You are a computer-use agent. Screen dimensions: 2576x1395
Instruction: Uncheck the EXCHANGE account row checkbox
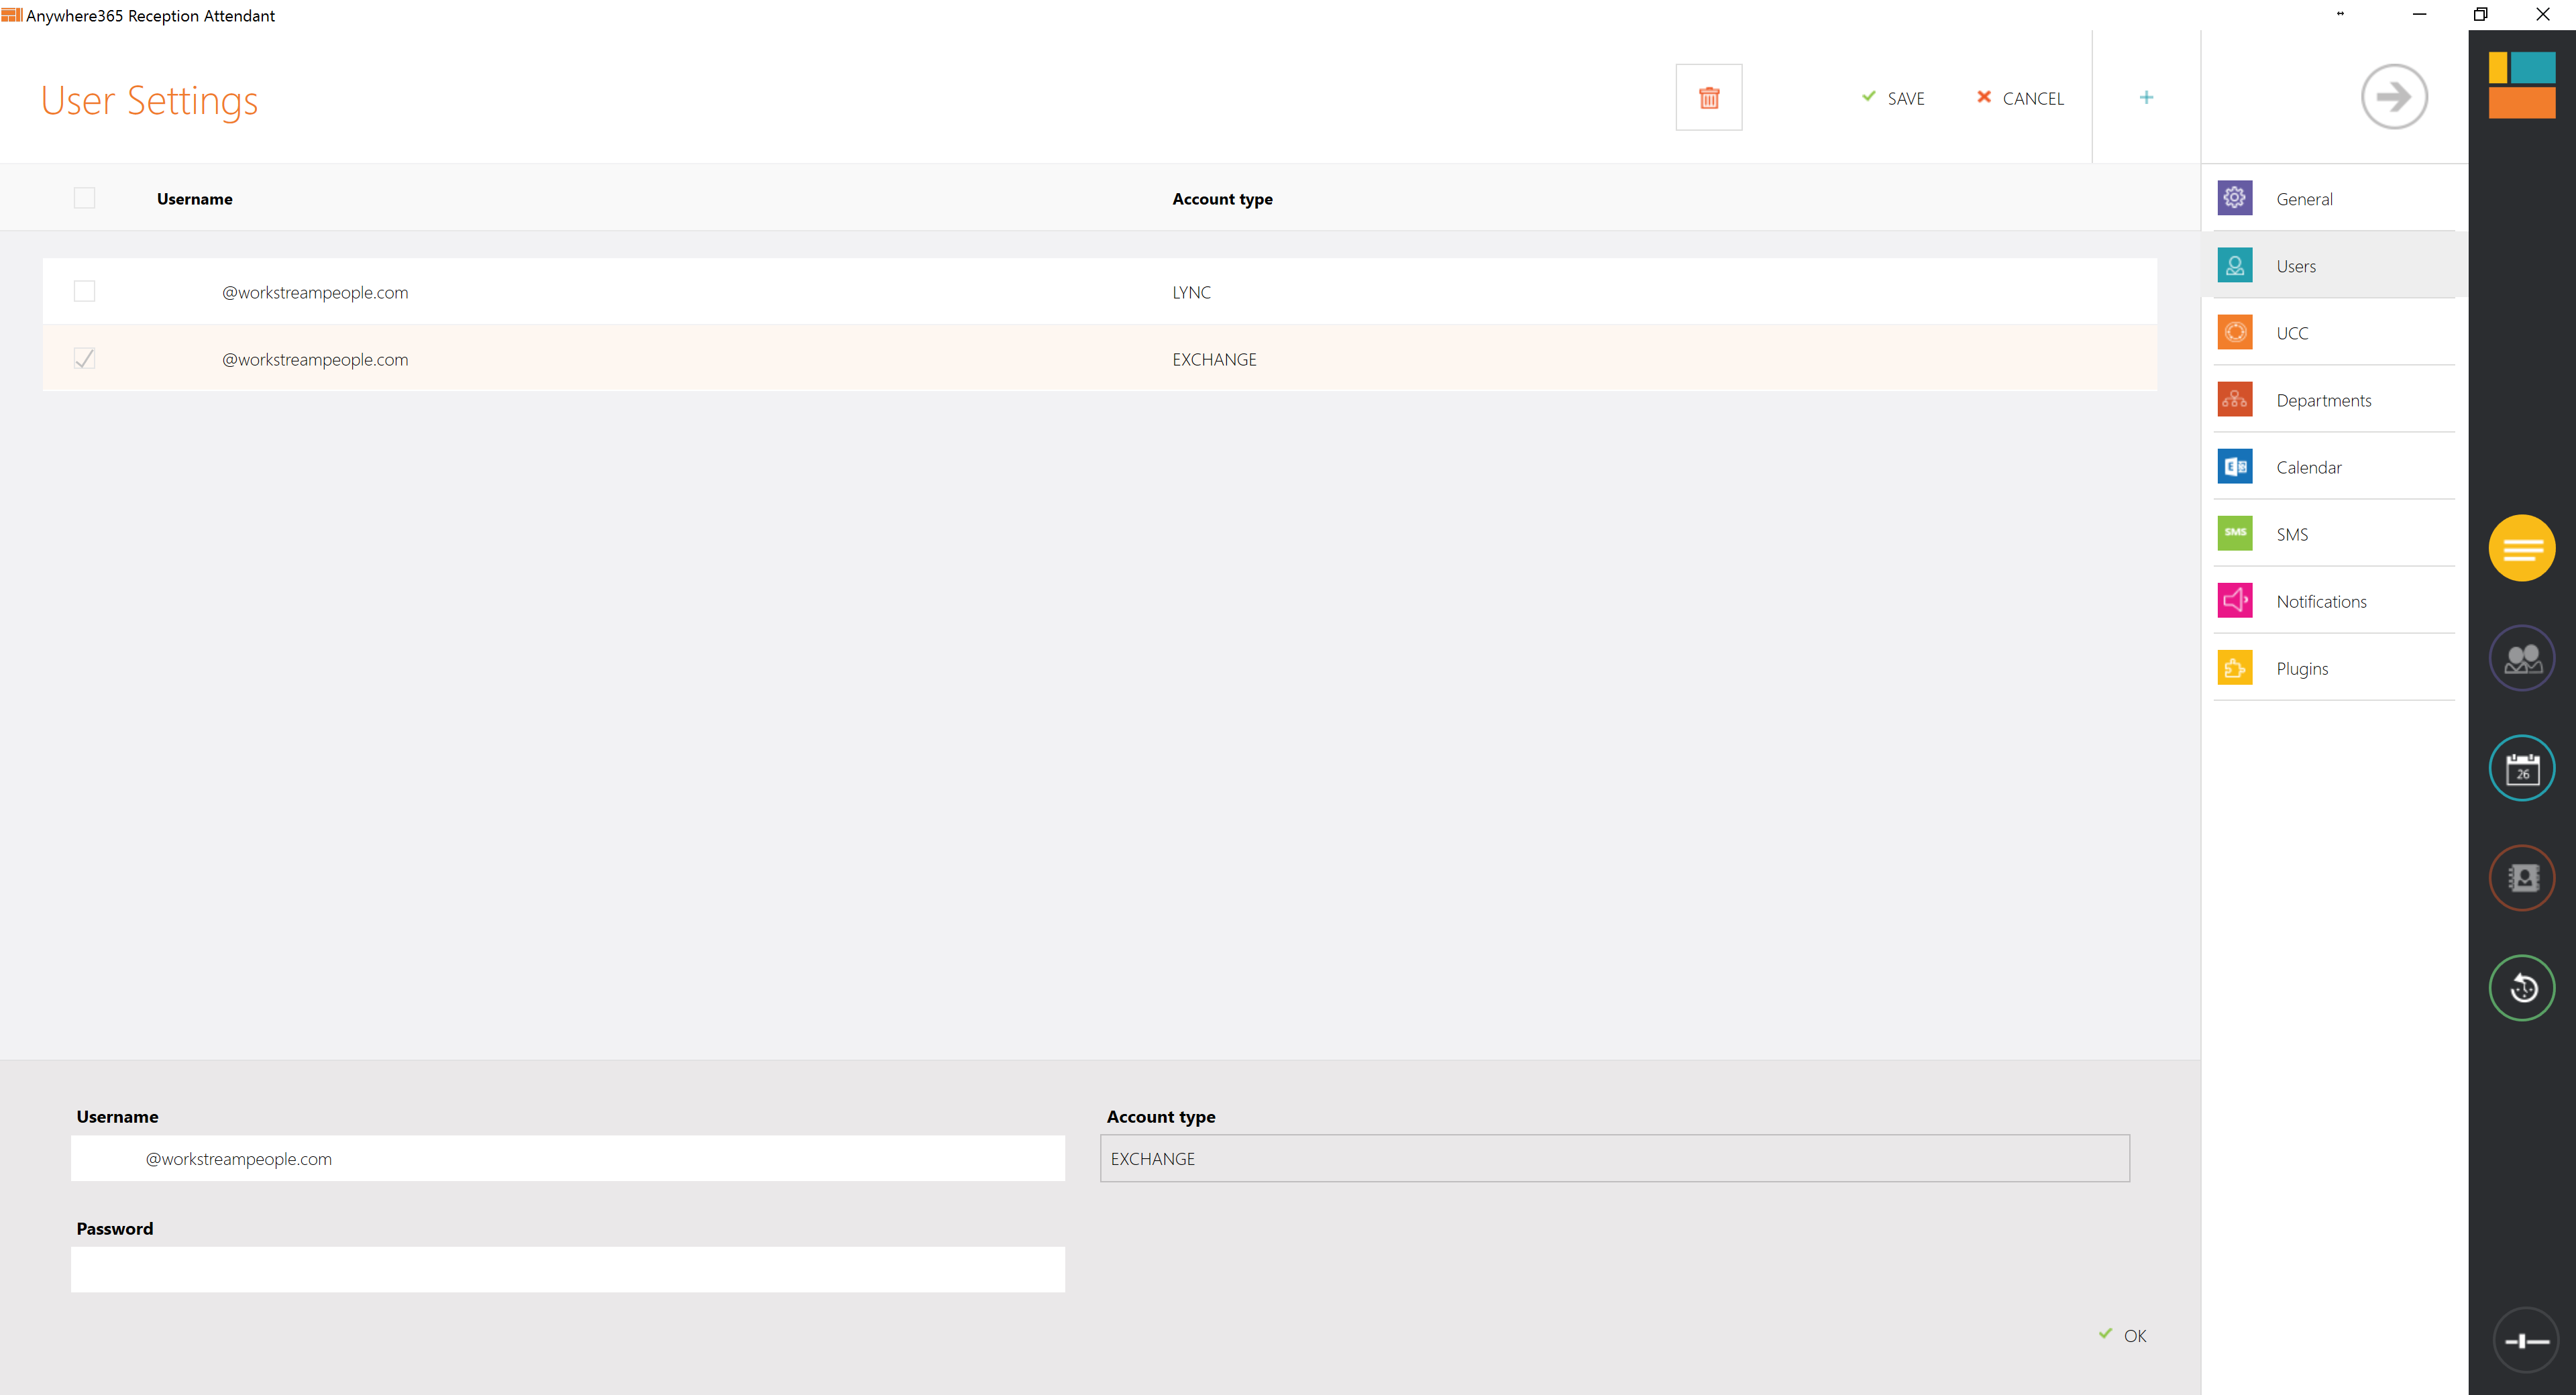[85, 358]
